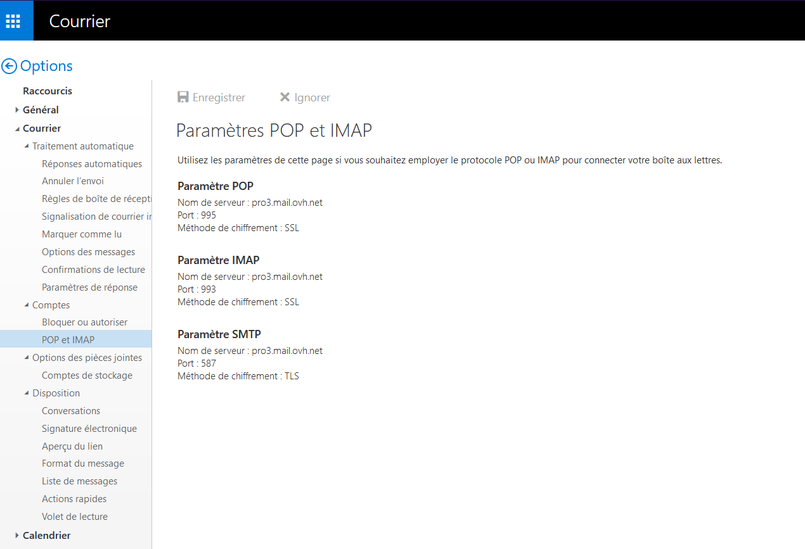
Task: Click the Courrier header title
Action: point(80,21)
